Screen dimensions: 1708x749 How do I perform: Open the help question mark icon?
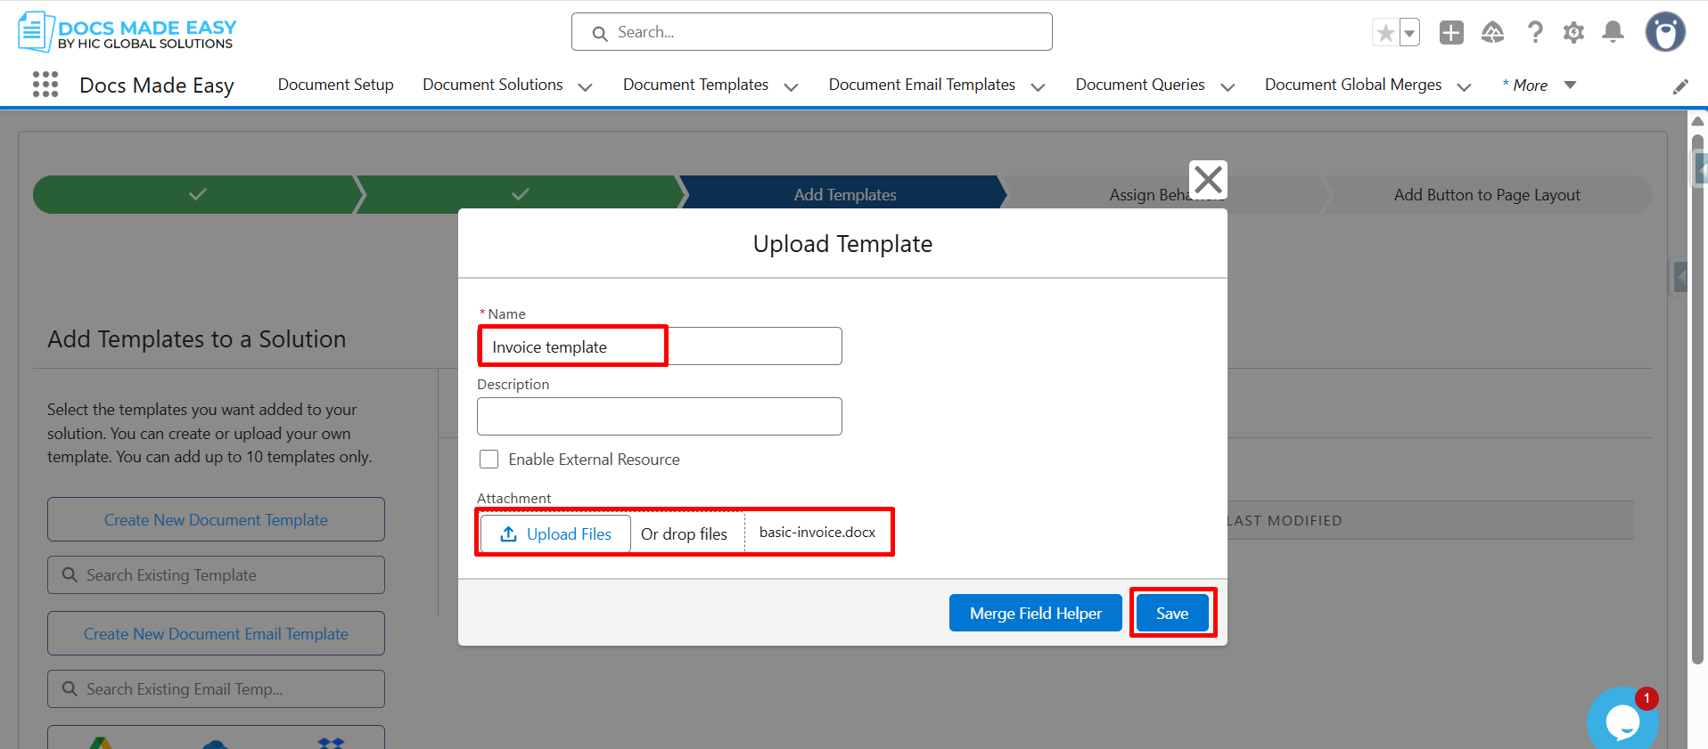[x=1535, y=33]
